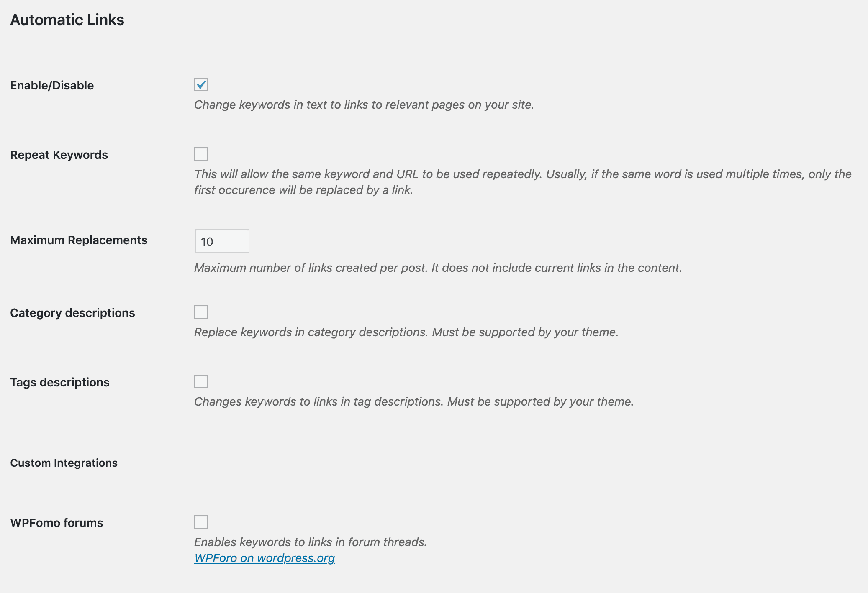The width and height of the screenshot is (868, 593).
Task: Click the 'Change keywords in text' description
Action: (364, 105)
